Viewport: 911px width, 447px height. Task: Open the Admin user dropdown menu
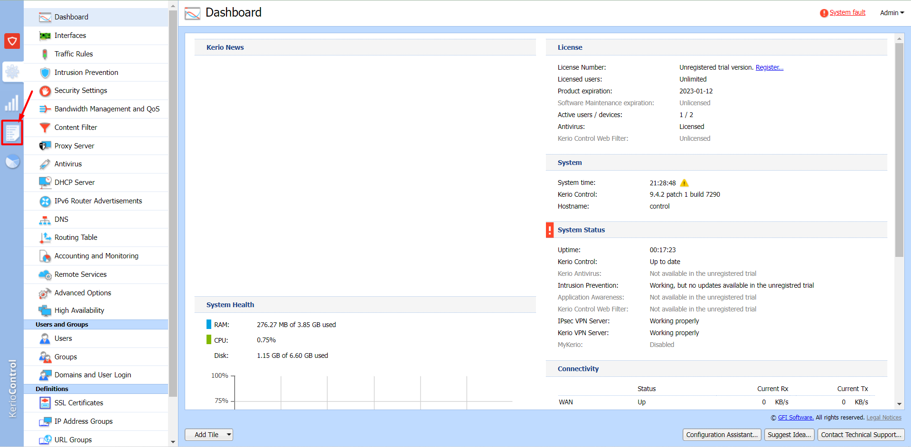(892, 13)
